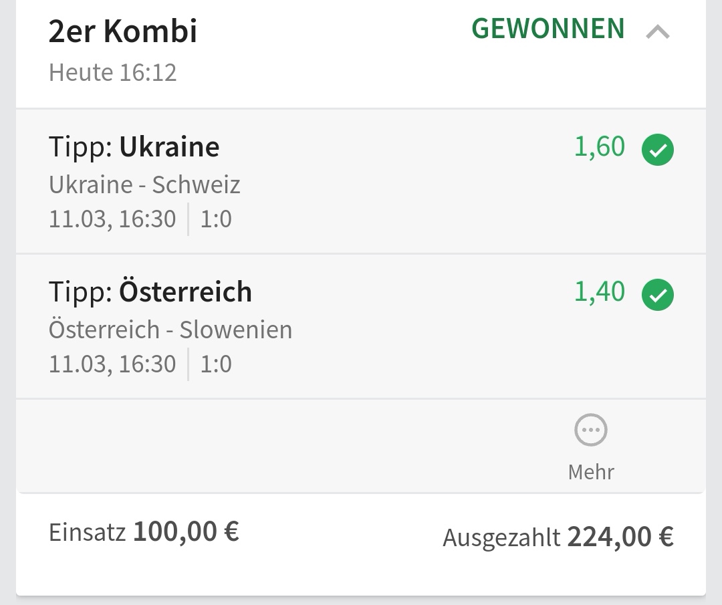The height and width of the screenshot is (605, 722).
Task: Click the 2er Kombi heading
Action: coord(123,31)
